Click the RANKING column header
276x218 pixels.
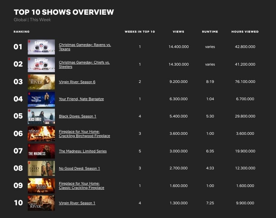tap(22, 32)
